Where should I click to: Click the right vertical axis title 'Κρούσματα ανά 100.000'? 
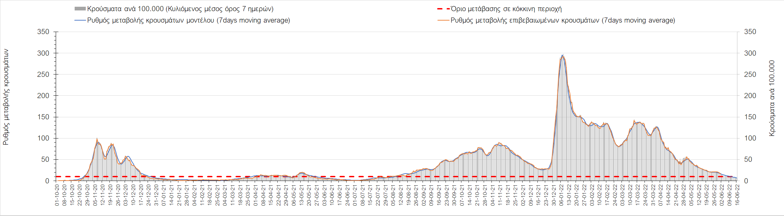[x=772, y=98]
